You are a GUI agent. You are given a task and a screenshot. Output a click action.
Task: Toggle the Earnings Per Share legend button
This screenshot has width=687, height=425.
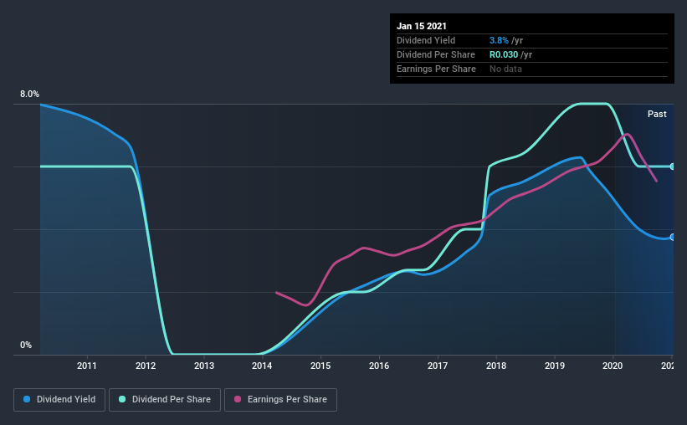pos(280,400)
